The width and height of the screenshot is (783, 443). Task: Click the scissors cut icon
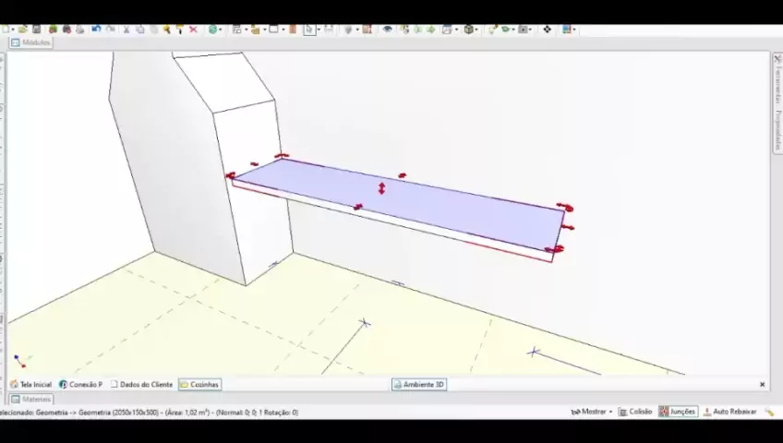pyautogui.click(x=126, y=30)
